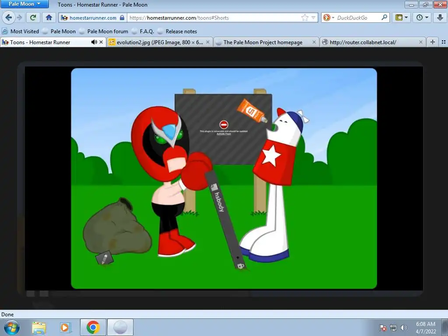
Task: Open the network tray icon
Action: click(393, 328)
